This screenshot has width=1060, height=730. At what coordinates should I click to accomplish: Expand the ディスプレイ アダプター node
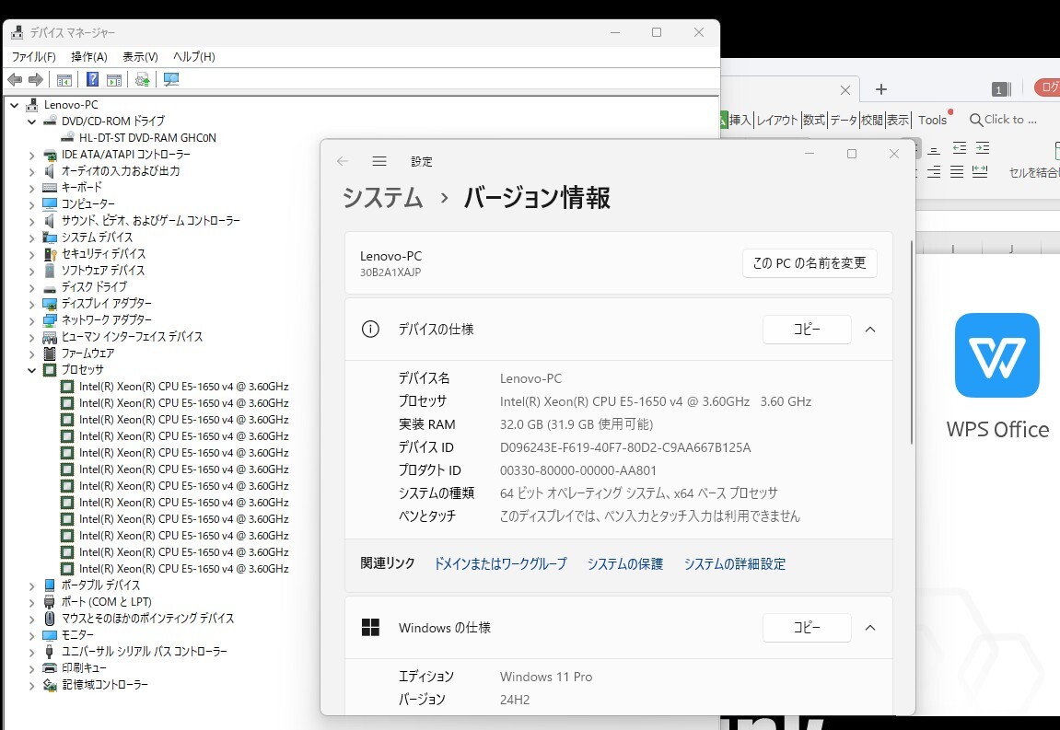[x=32, y=304]
